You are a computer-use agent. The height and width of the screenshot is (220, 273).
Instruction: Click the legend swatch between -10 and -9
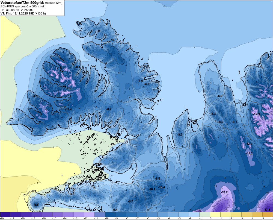coord(110,215)
